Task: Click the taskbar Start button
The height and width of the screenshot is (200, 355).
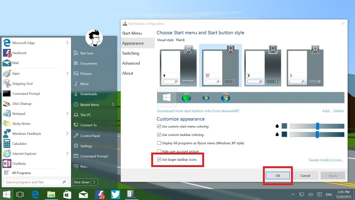Action: 7,194
